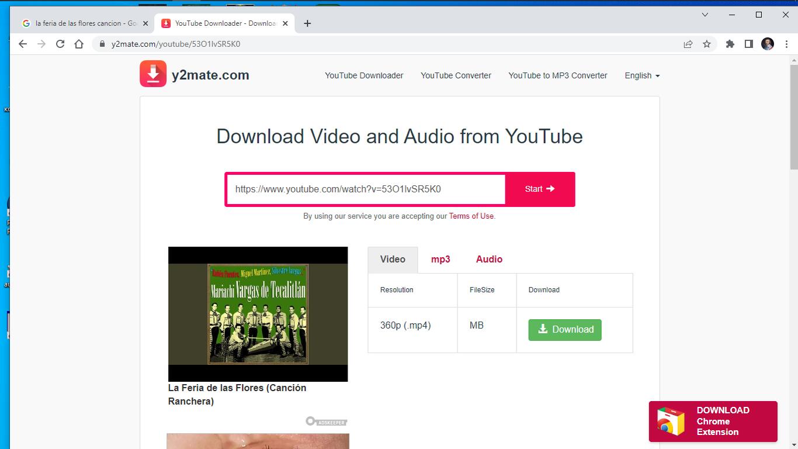Switch to the mp3 format tab
798x449 pixels.
(x=440, y=260)
